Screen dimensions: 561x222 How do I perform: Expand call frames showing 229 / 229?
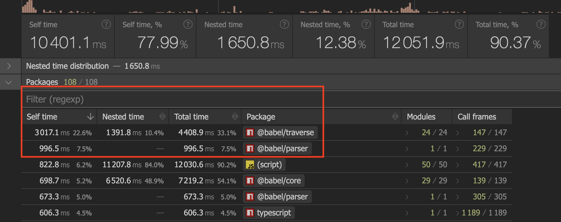[458, 149]
